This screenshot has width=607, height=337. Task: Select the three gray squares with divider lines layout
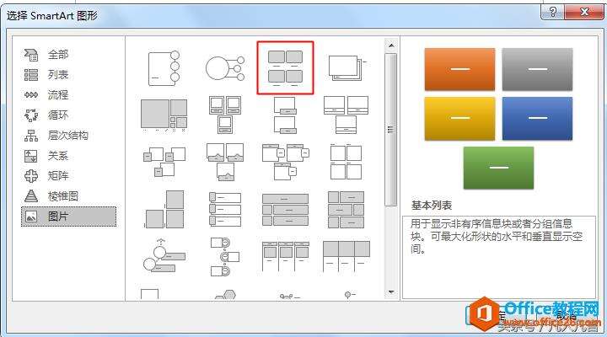346,256
